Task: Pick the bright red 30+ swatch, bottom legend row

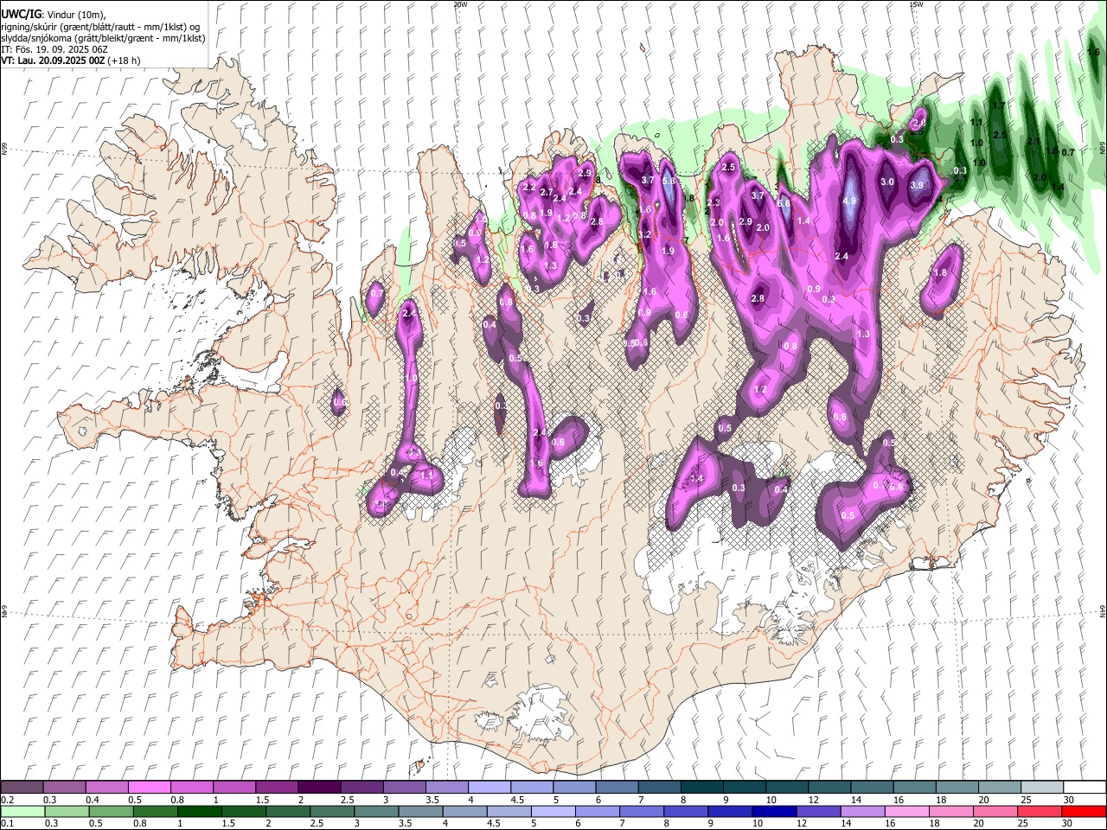Action: pyautogui.click(x=1084, y=811)
